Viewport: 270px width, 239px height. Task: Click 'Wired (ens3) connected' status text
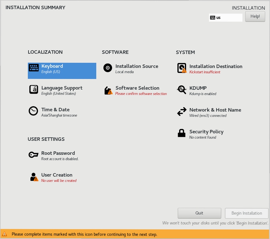coord(208,115)
